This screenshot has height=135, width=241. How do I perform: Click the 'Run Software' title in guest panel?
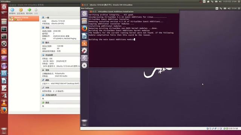pos(87,8)
